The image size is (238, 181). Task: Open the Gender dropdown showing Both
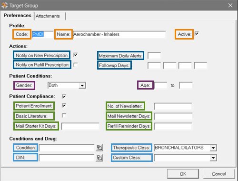(67, 85)
